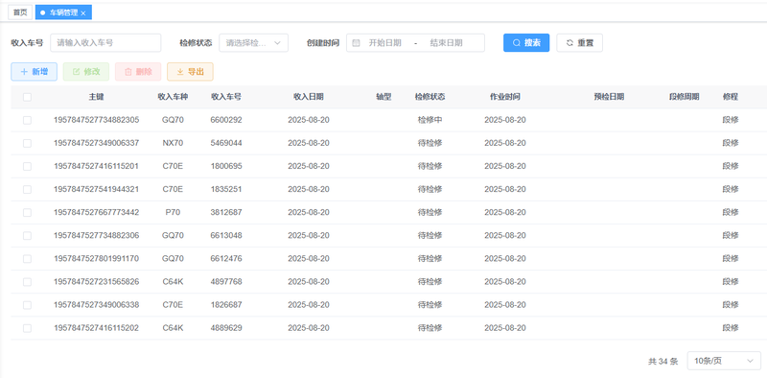
Task: Click the 导出 button
Action: pyautogui.click(x=190, y=72)
